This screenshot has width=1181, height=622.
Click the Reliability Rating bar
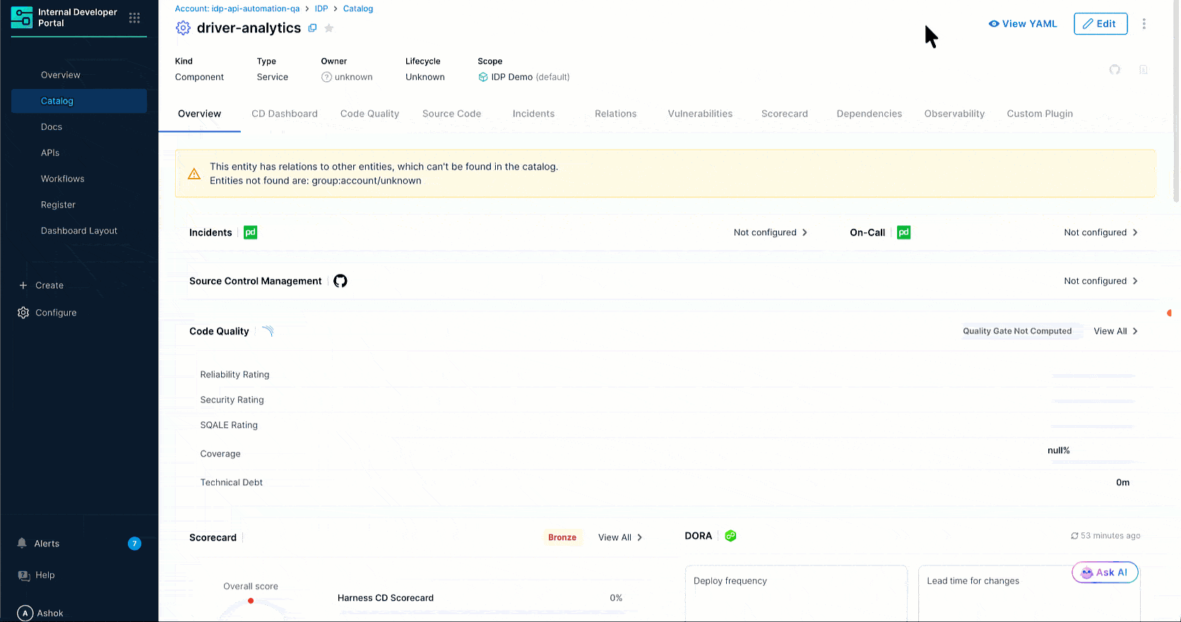tap(1093, 376)
